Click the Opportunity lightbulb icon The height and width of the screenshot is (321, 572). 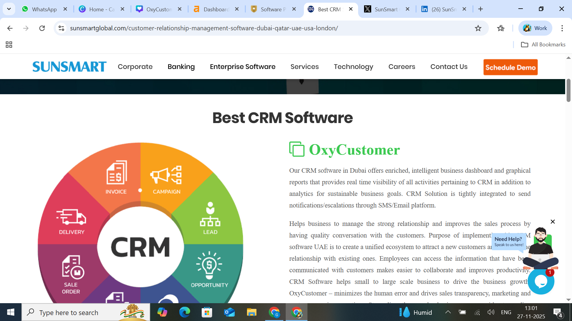[x=209, y=265]
